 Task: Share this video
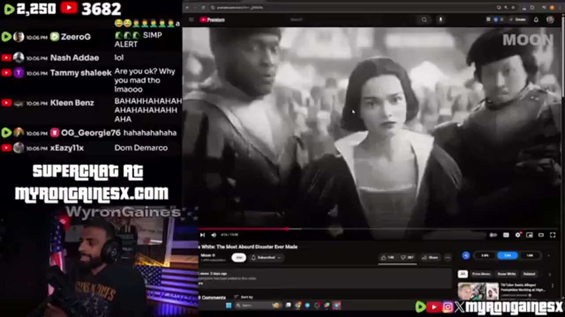pyautogui.click(x=430, y=258)
